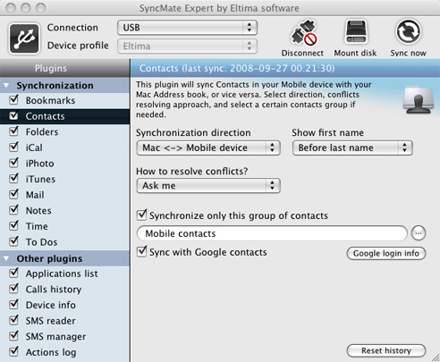This screenshot has width=440, height=362.
Task: Click the Mobile contacts group field
Action: click(272, 233)
